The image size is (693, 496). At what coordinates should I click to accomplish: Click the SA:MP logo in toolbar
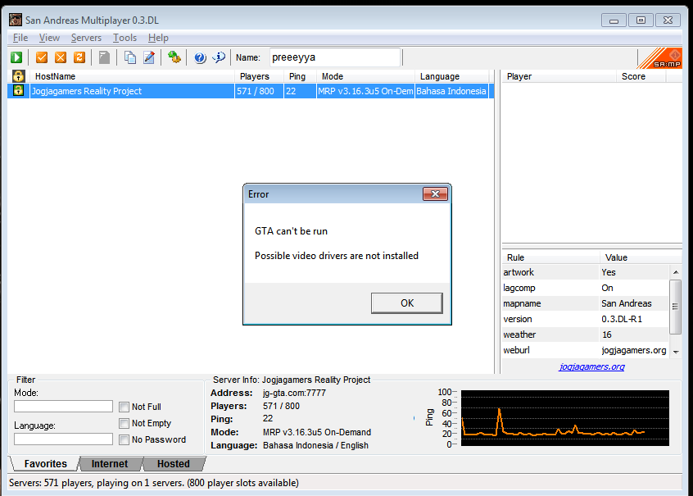pos(659,58)
